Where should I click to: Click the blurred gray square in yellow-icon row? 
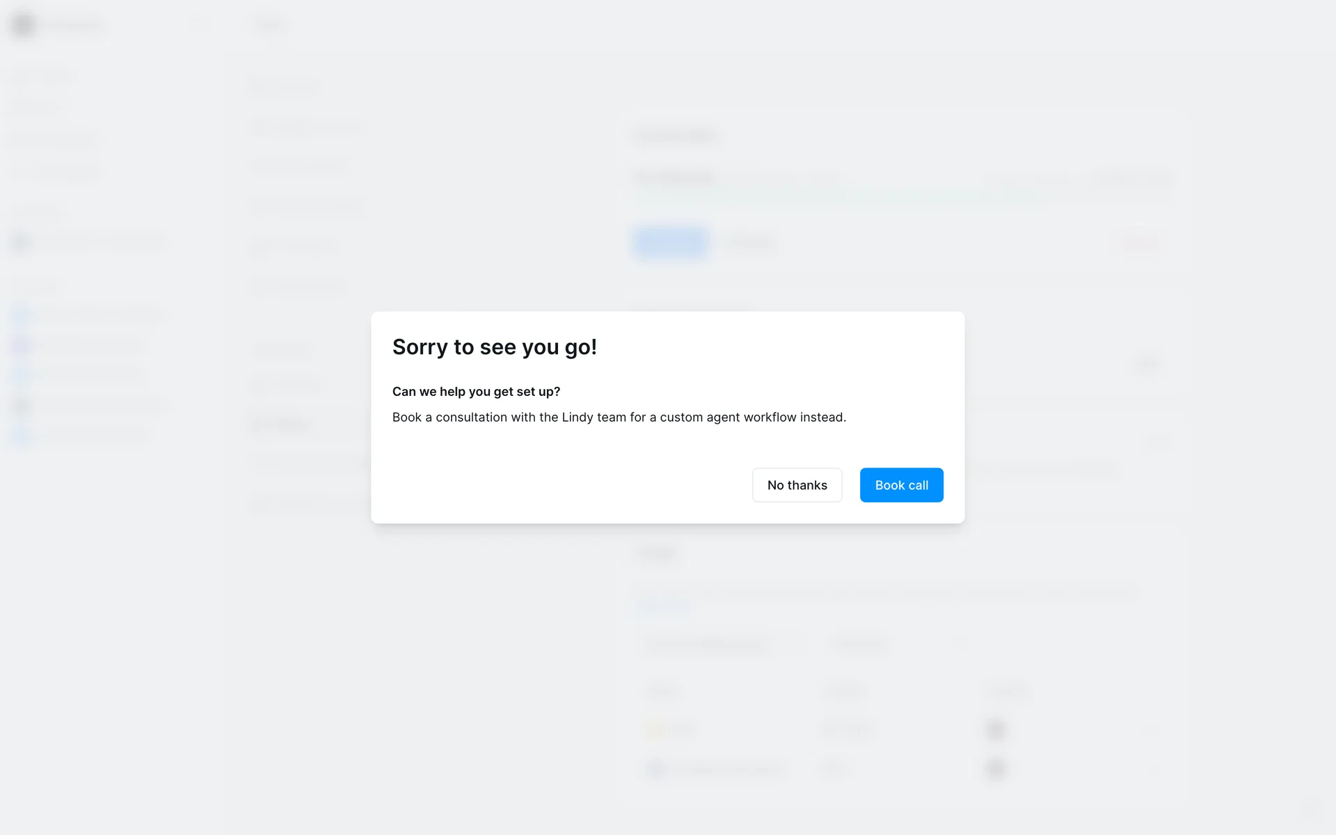[x=996, y=730]
